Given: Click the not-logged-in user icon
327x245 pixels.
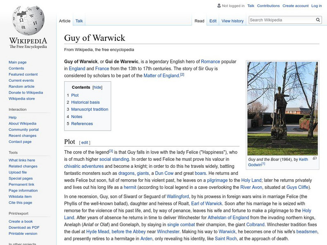Looking at the screenshot, I should pyautogui.click(x=219, y=6).
